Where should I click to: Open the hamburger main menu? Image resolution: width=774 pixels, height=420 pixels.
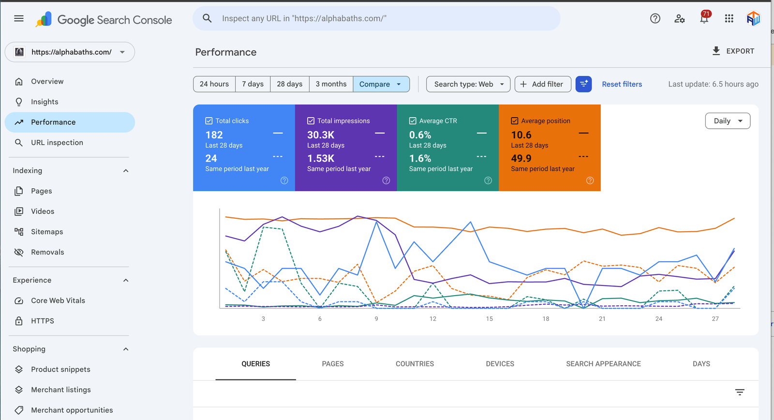[19, 18]
